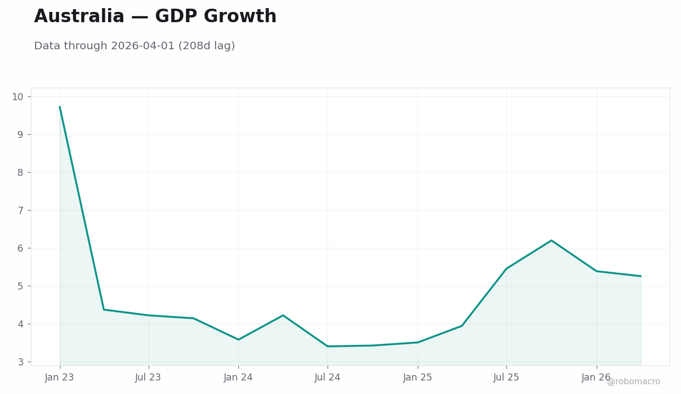Select the Jan 23 x-axis label
Screen dimensions: 681x394
pos(59,378)
